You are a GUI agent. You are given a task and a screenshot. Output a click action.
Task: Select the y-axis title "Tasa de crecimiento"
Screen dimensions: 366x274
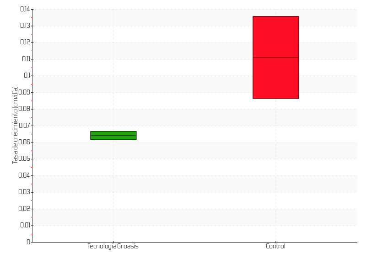(15, 125)
